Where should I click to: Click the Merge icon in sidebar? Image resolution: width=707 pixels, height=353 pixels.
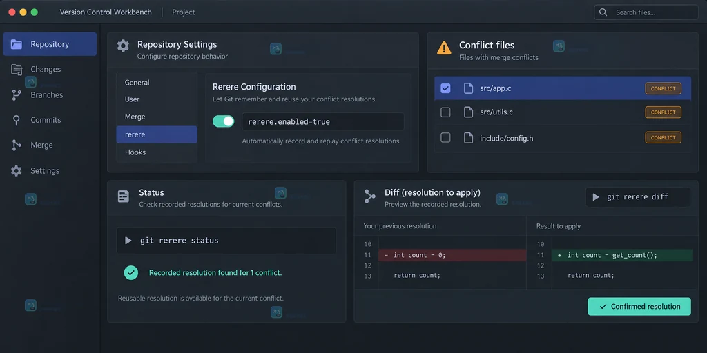[17, 145]
